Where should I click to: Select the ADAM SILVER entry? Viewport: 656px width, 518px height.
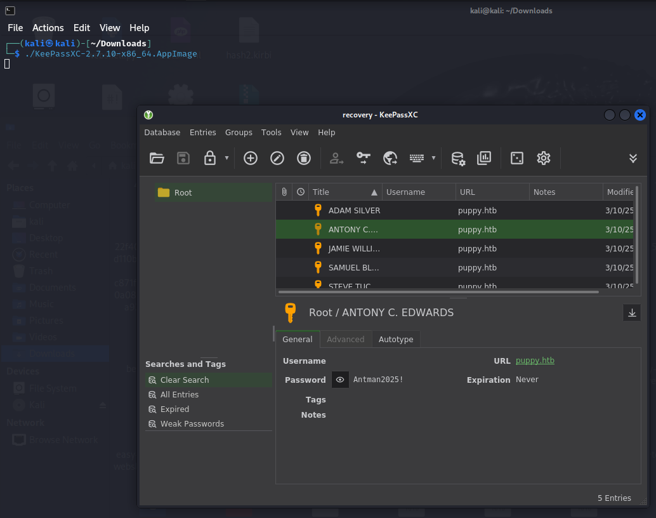[x=455, y=211]
